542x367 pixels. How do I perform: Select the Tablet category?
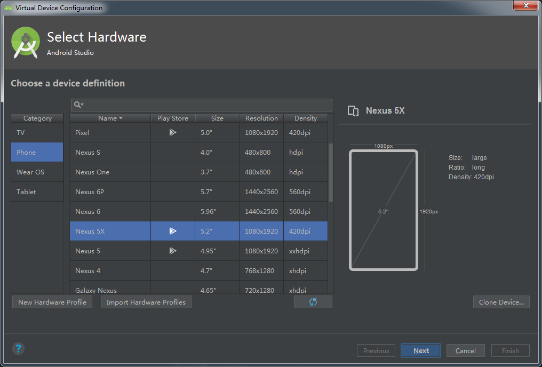click(37, 192)
